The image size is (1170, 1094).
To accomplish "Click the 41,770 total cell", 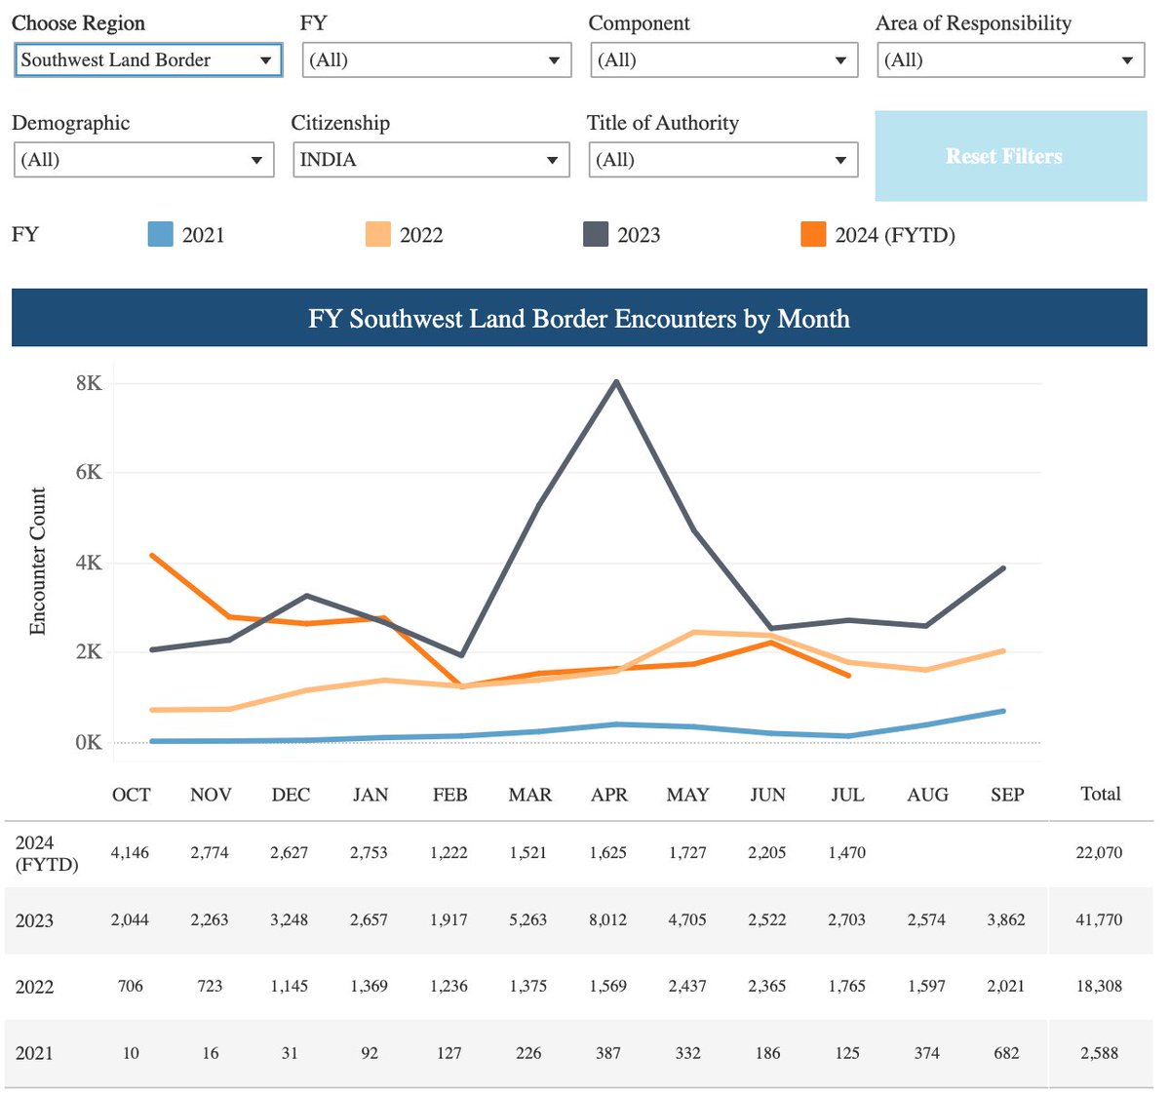I will (1099, 919).
